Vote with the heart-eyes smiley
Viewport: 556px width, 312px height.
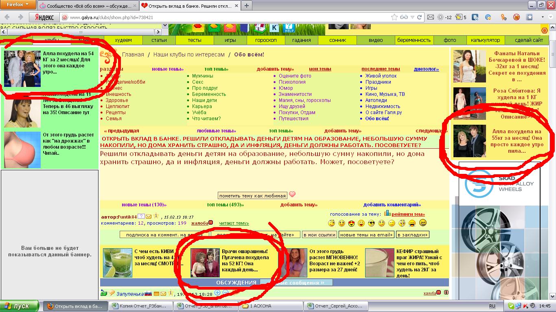click(x=351, y=223)
